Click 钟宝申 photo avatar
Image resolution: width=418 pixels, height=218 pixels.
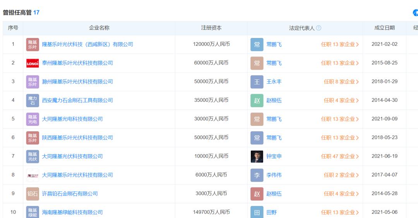pyautogui.click(x=257, y=157)
